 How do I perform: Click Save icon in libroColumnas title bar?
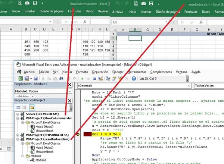35,3
